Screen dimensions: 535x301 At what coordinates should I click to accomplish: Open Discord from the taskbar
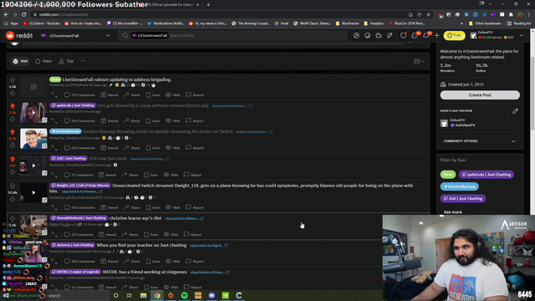coord(211,295)
